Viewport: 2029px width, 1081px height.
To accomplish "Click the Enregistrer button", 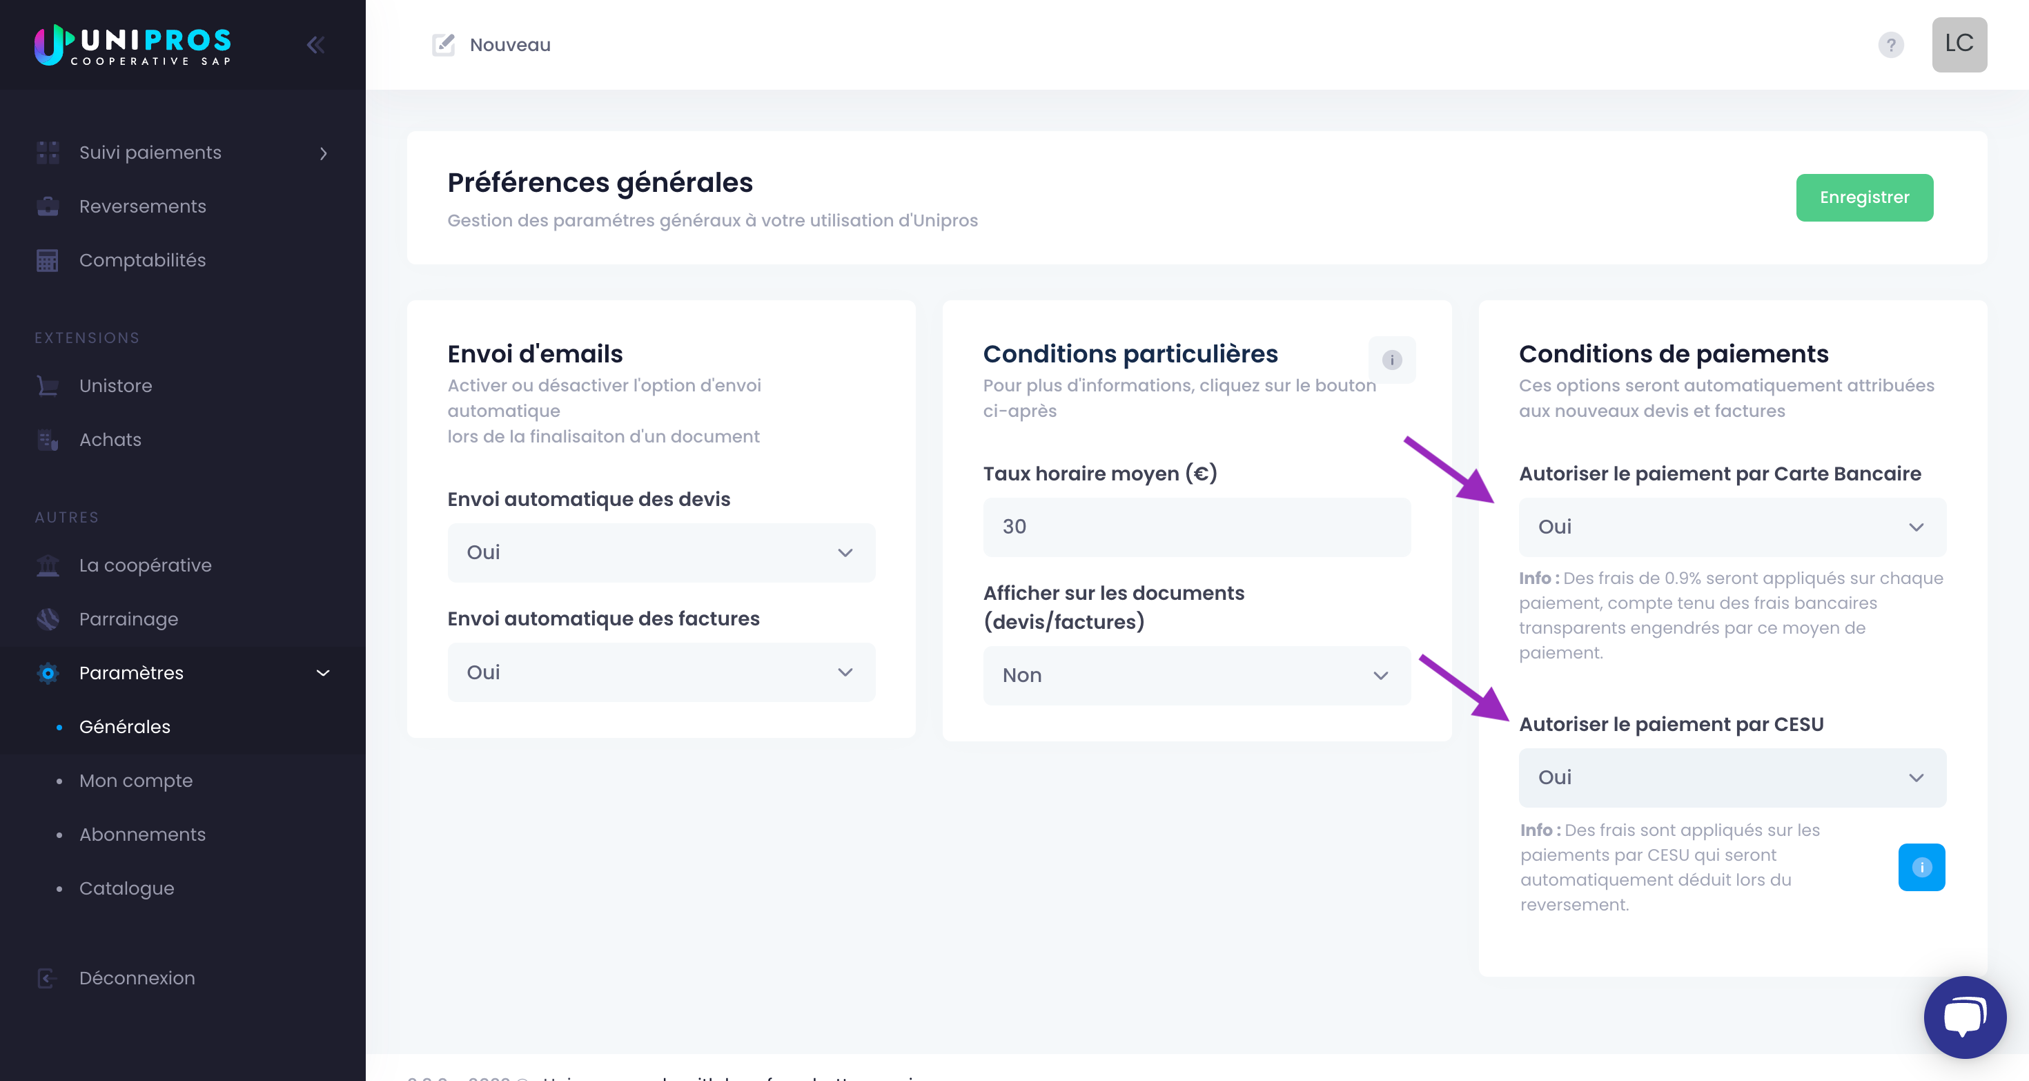I will tap(1864, 197).
